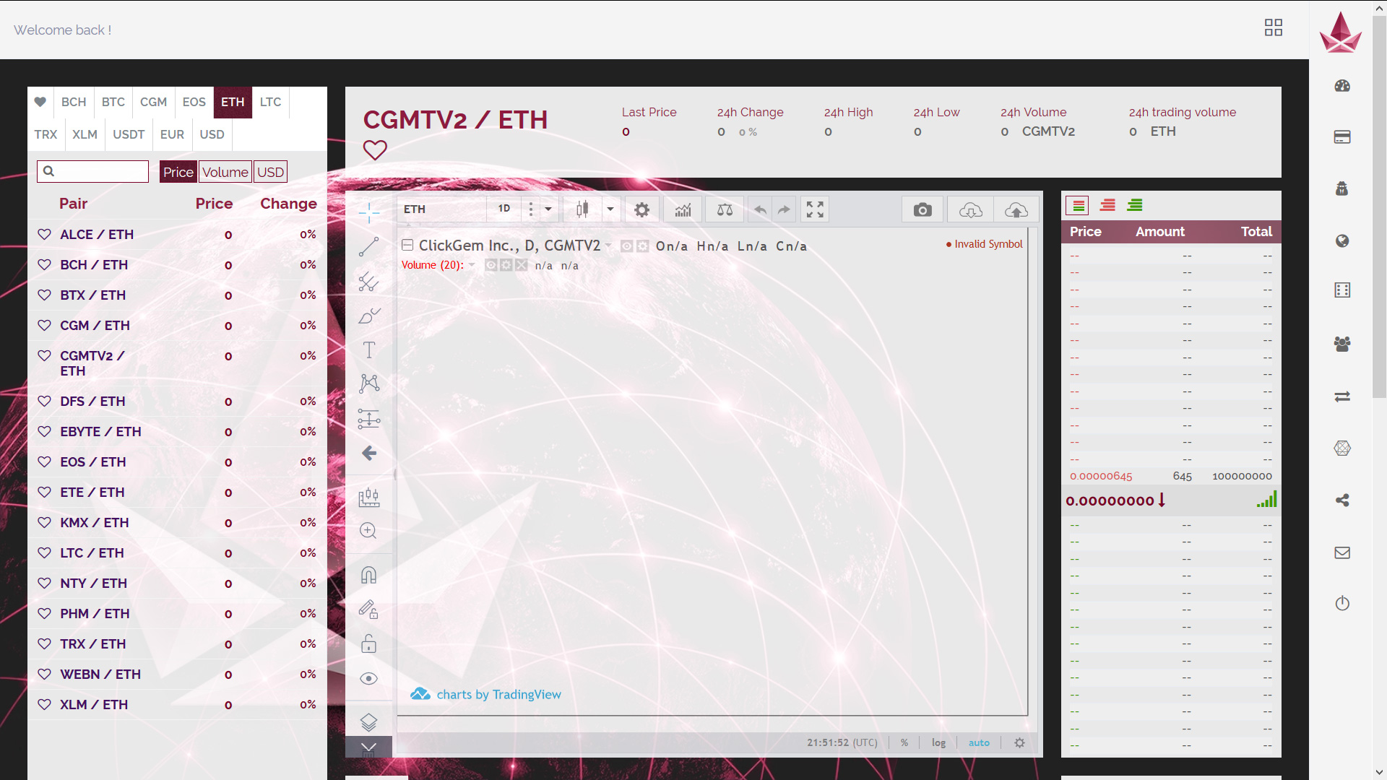Take a chart snapshot with camera icon
The height and width of the screenshot is (780, 1387).
pos(922,210)
